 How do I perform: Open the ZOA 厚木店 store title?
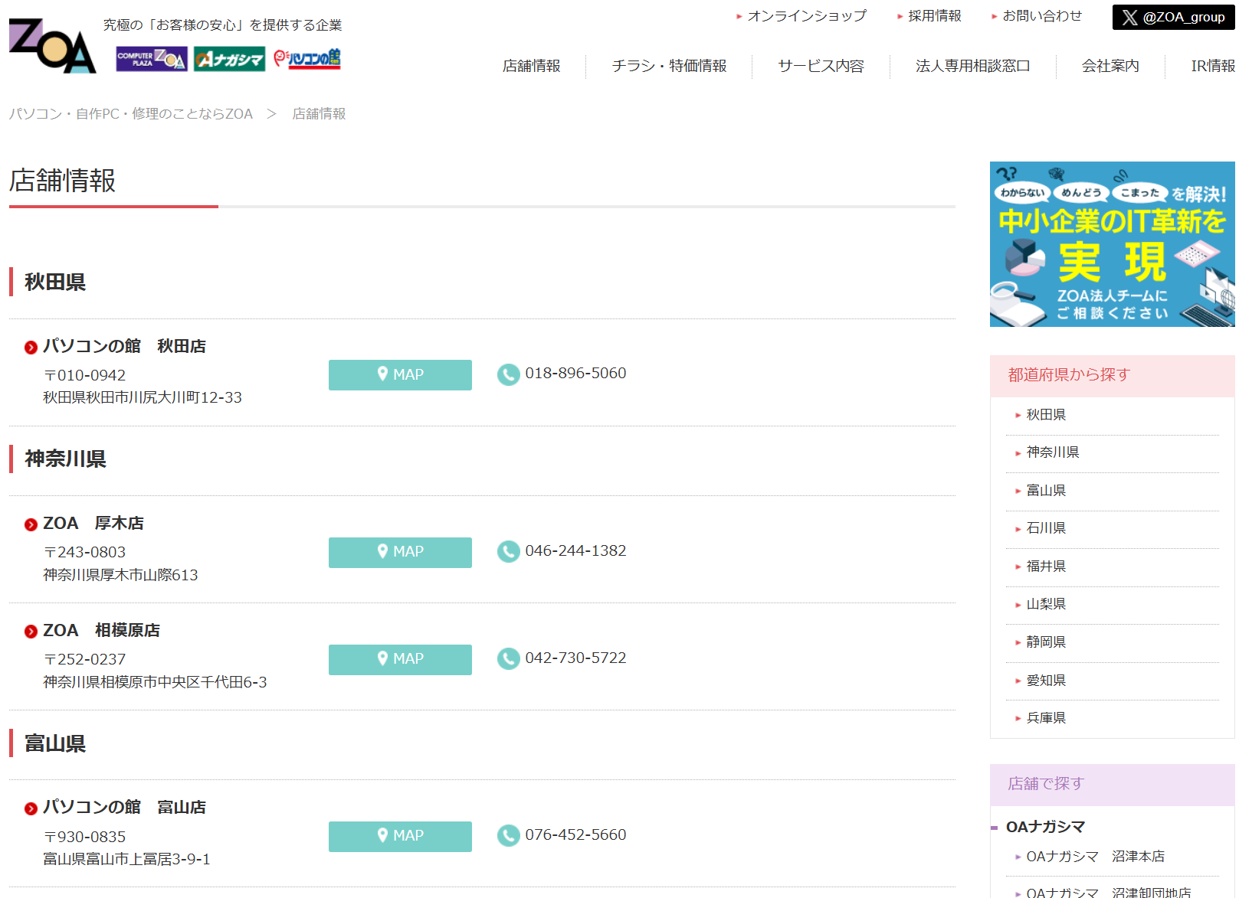point(93,523)
